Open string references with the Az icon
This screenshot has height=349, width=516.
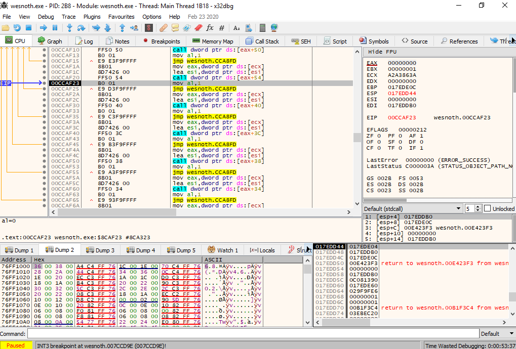[236, 28]
